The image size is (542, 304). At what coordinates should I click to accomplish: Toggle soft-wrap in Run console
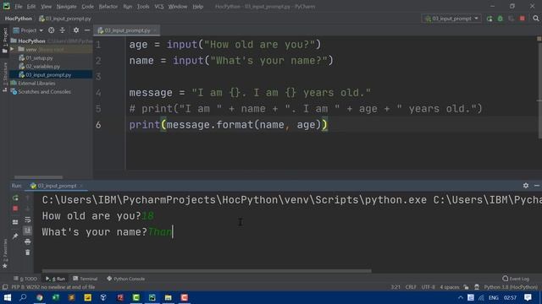tap(28, 220)
